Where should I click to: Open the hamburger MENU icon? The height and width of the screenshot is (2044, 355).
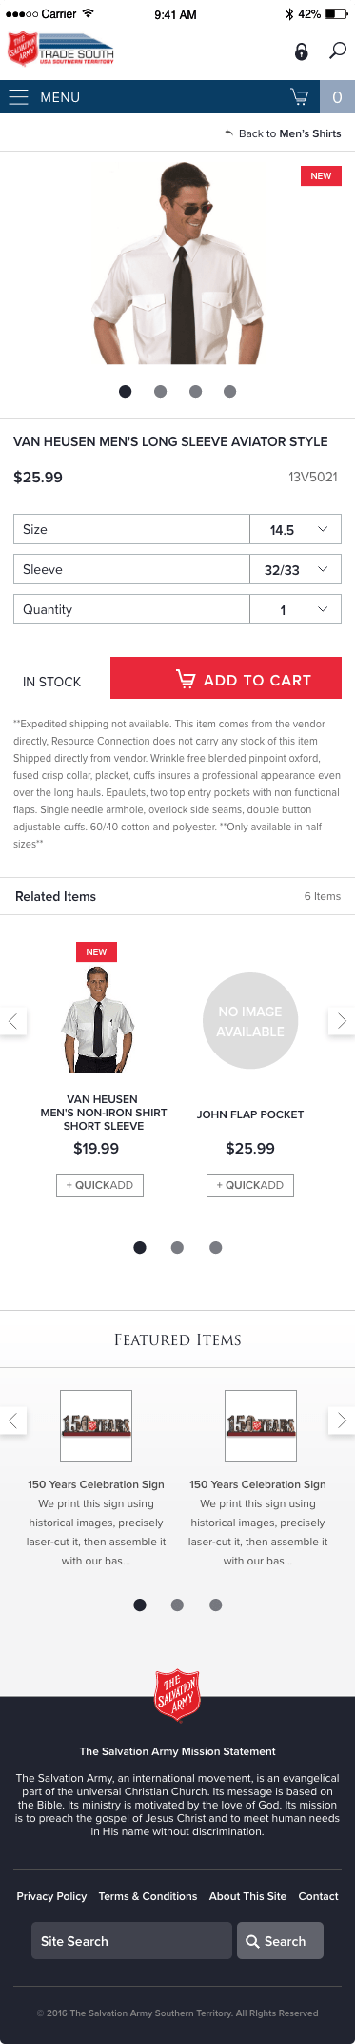[18, 97]
